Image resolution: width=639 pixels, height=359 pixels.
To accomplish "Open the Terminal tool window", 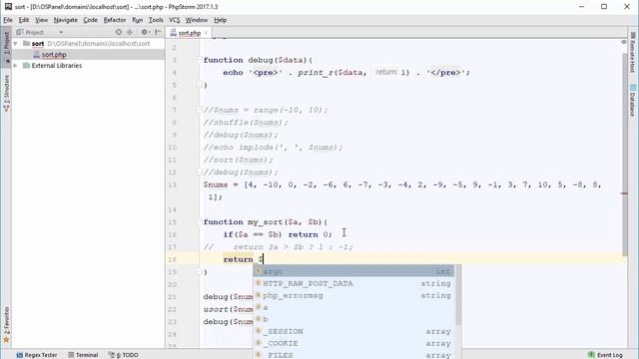I will pyautogui.click(x=83, y=355).
